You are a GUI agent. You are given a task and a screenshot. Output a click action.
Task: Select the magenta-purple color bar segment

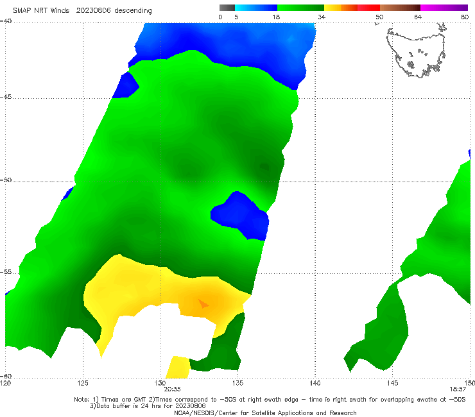pyautogui.click(x=444, y=8)
